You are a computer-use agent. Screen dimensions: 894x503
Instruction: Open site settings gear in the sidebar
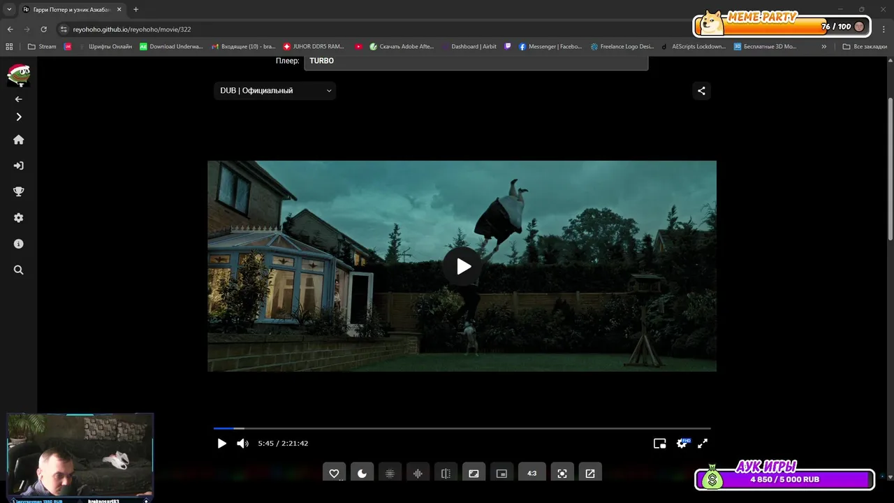[18, 218]
